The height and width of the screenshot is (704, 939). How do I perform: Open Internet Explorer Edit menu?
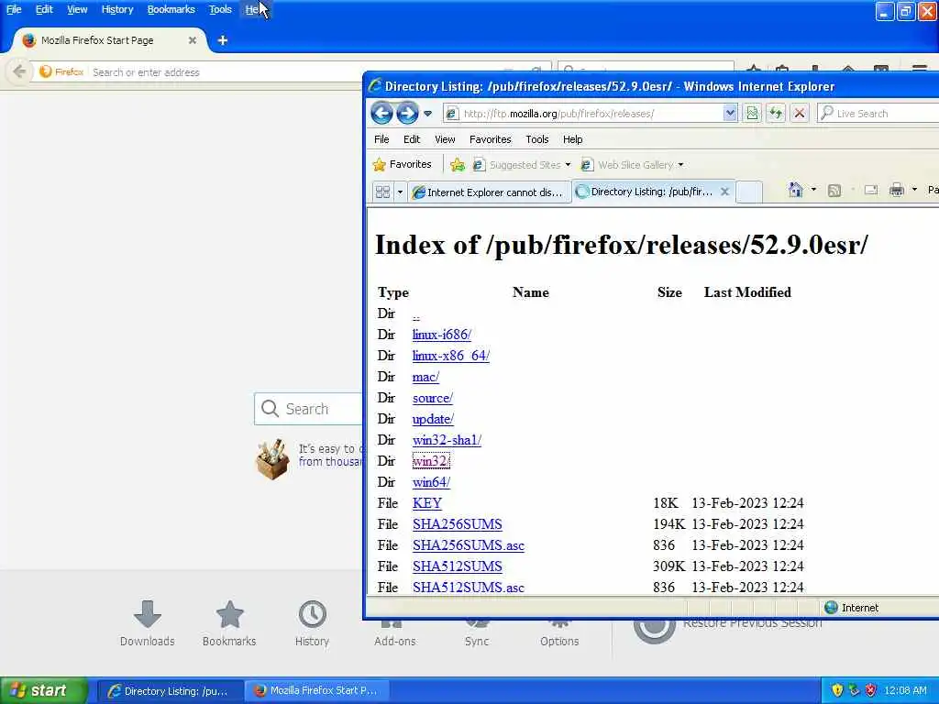412,139
